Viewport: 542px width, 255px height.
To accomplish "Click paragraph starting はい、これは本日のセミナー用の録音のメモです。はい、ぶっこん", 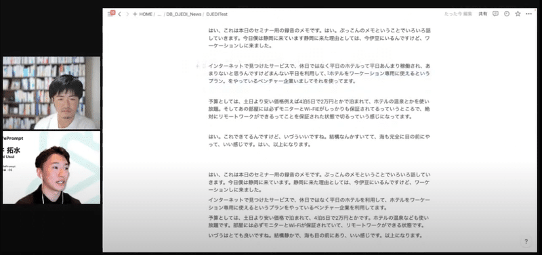I will [319, 38].
